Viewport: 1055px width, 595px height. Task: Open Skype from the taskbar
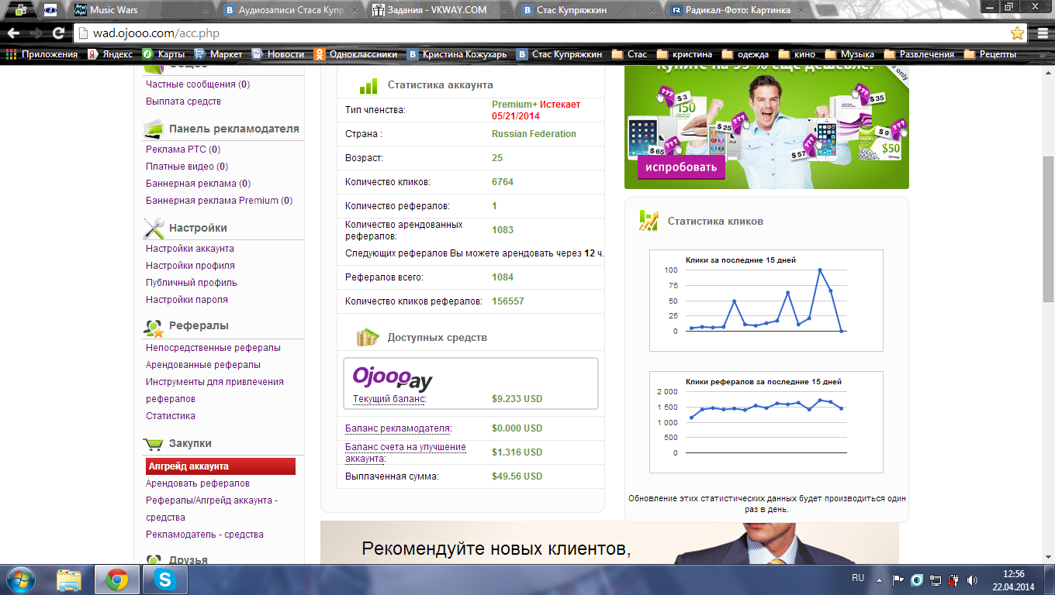tap(164, 579)
